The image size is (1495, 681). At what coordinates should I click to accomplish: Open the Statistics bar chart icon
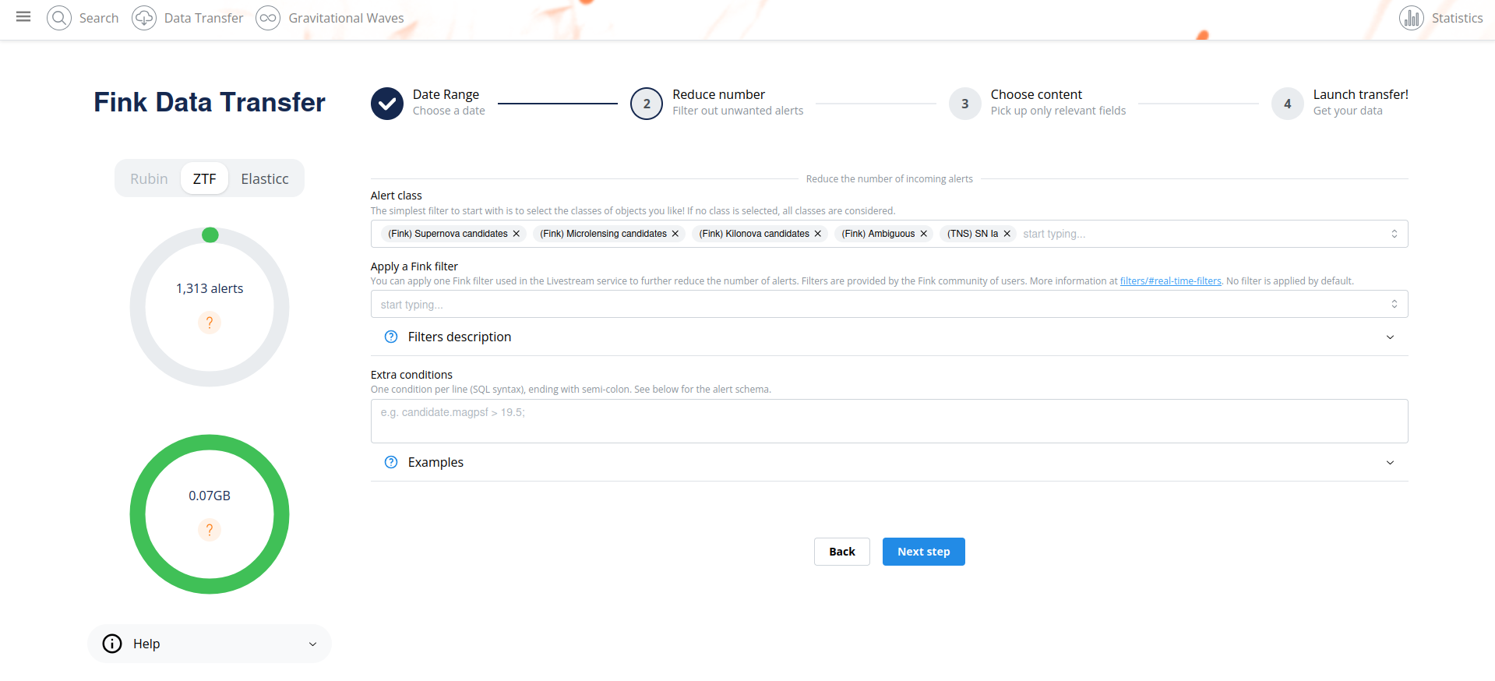1412,18
